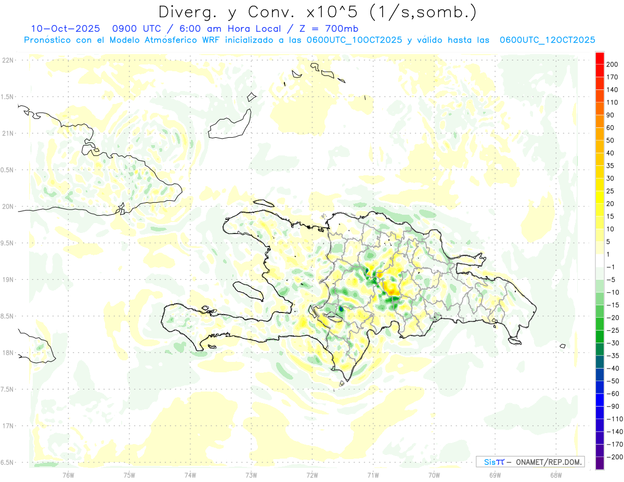Click the '75W' longitude label
The height and width of the screenshot is (482, 624).
click(129, 475)
